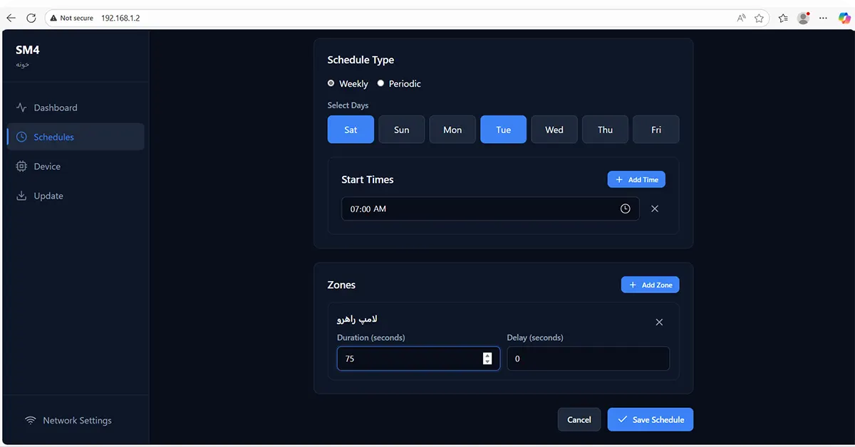855x447 pixels.
Task: Open the Dashboard page in sidebar
Action: click(56, 108)
